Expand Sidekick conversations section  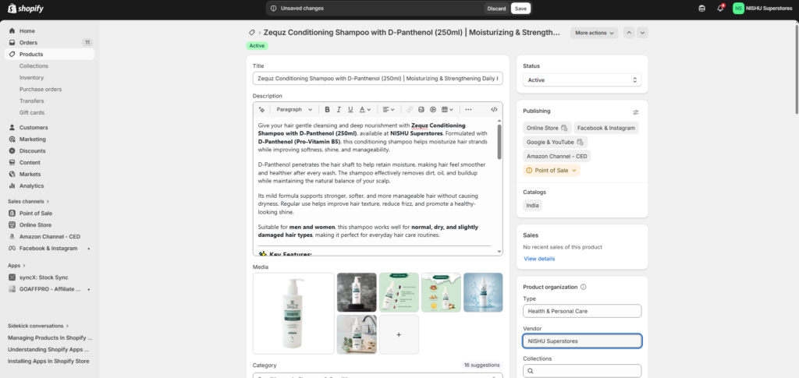click(38, 326)
